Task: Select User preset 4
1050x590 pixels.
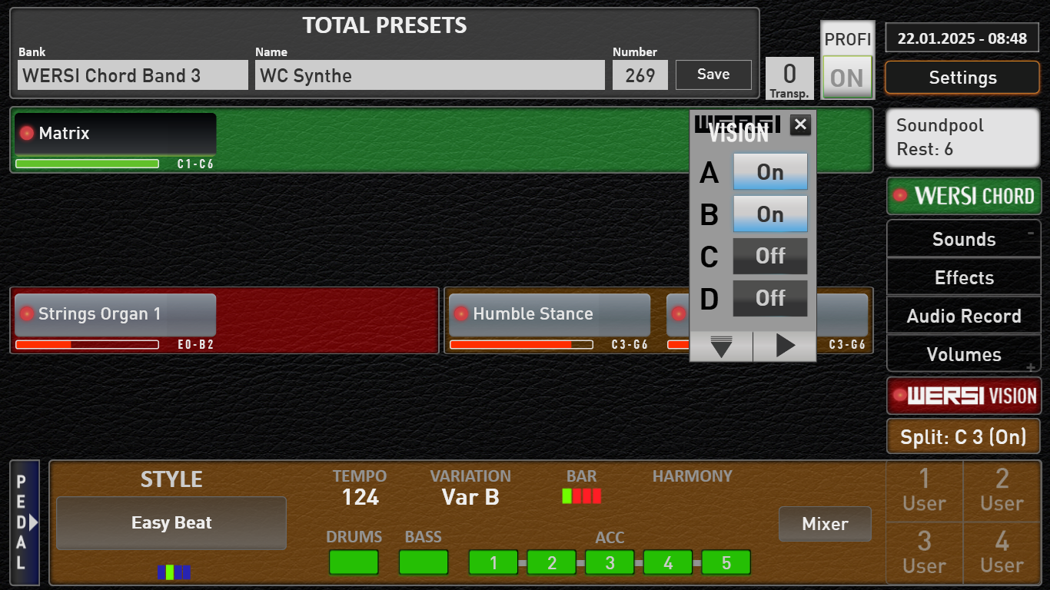Action: coord(1002,553)
